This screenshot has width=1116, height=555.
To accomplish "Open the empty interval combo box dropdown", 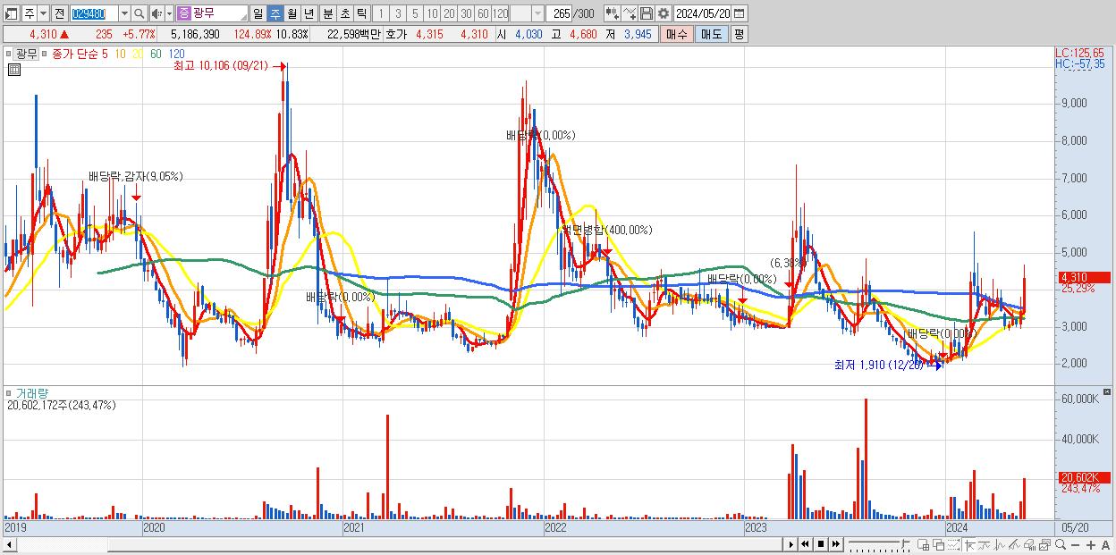I will tap(537, 13).
